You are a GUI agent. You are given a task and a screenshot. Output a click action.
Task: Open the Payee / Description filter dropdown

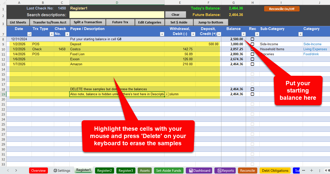click(x=161, y=34)
